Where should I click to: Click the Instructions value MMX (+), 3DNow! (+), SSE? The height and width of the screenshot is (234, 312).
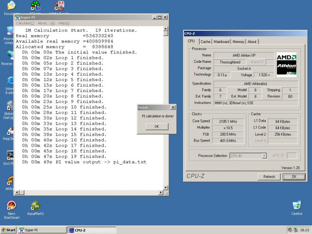click(x=256, y=103)
